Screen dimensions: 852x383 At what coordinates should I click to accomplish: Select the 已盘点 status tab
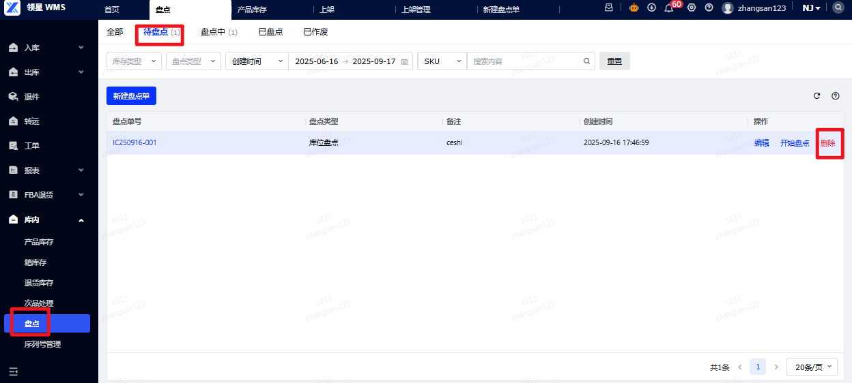pyautogui.click(x=270, y=32)
